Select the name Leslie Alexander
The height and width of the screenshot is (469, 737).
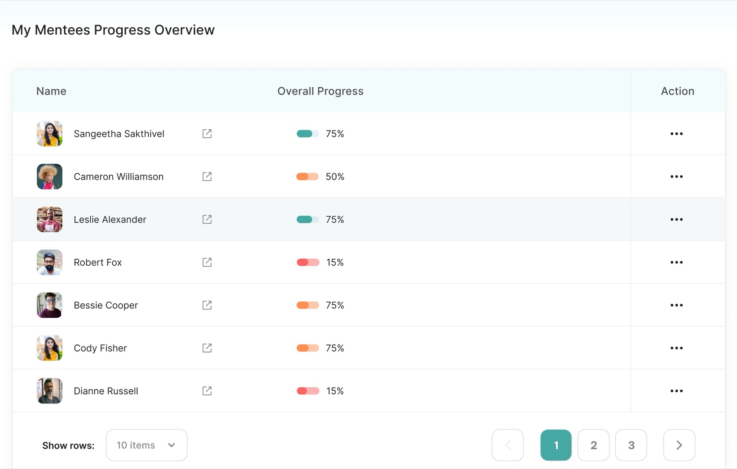[x=110, y=219]
